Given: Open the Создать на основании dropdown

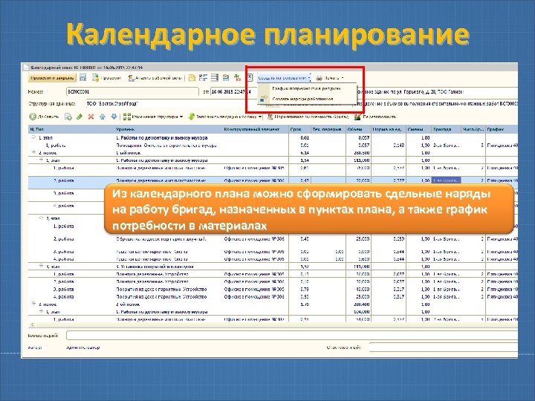Looking at the screenshot, I should point(284,78).
